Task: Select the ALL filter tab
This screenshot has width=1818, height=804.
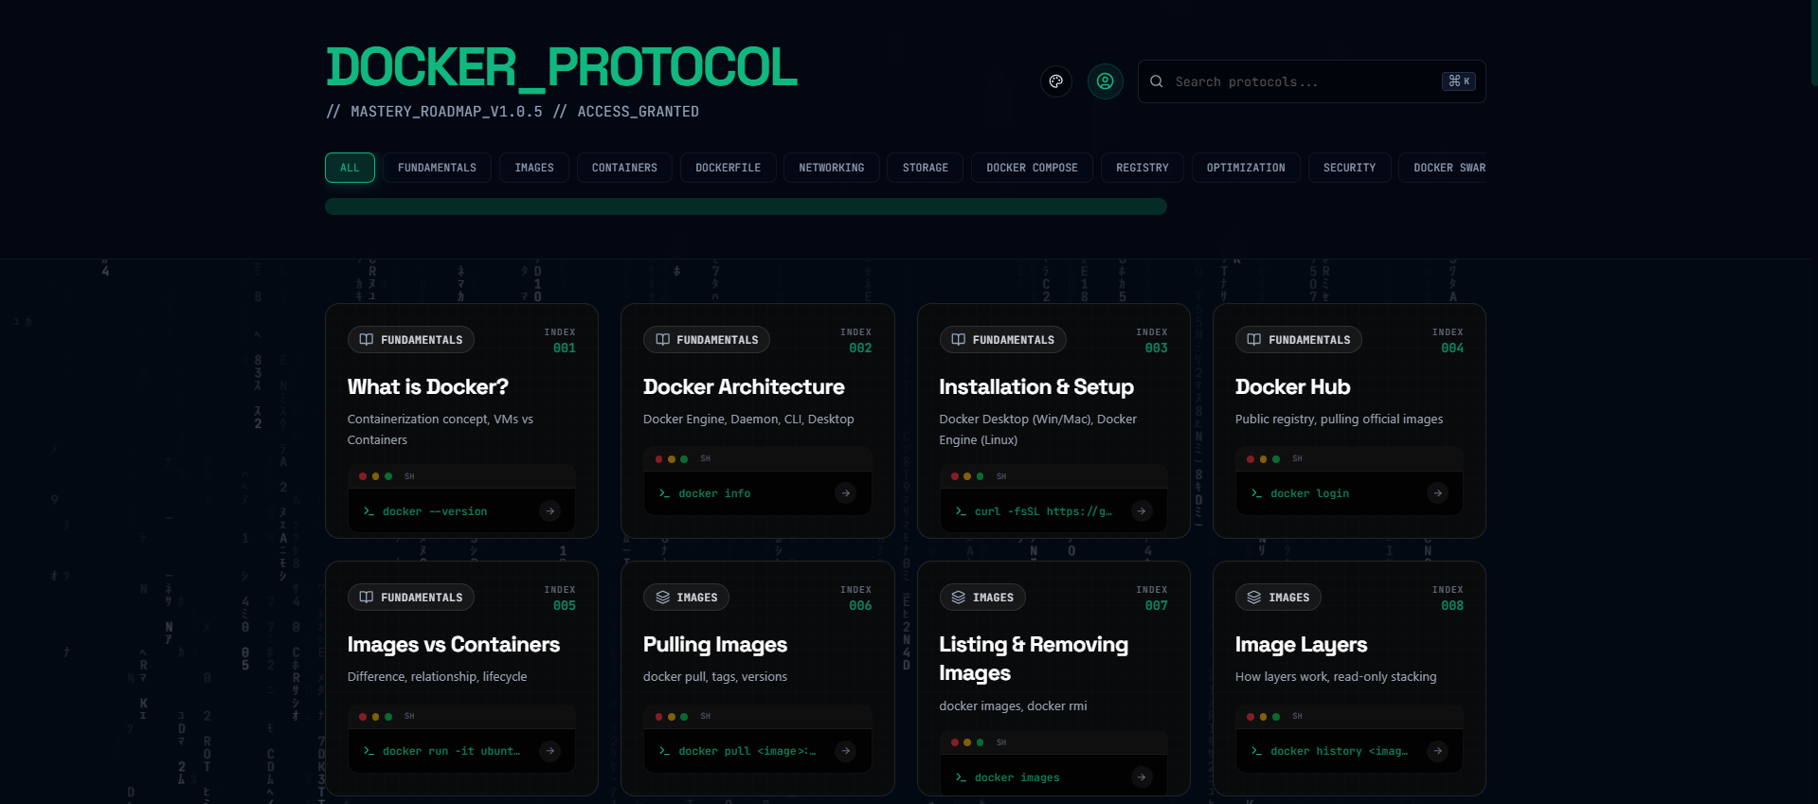Action: point(350,168)
